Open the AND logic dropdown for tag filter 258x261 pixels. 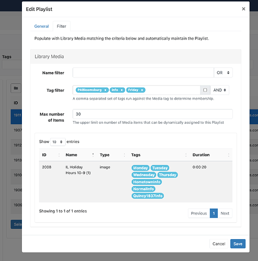[x=220, y=90]
